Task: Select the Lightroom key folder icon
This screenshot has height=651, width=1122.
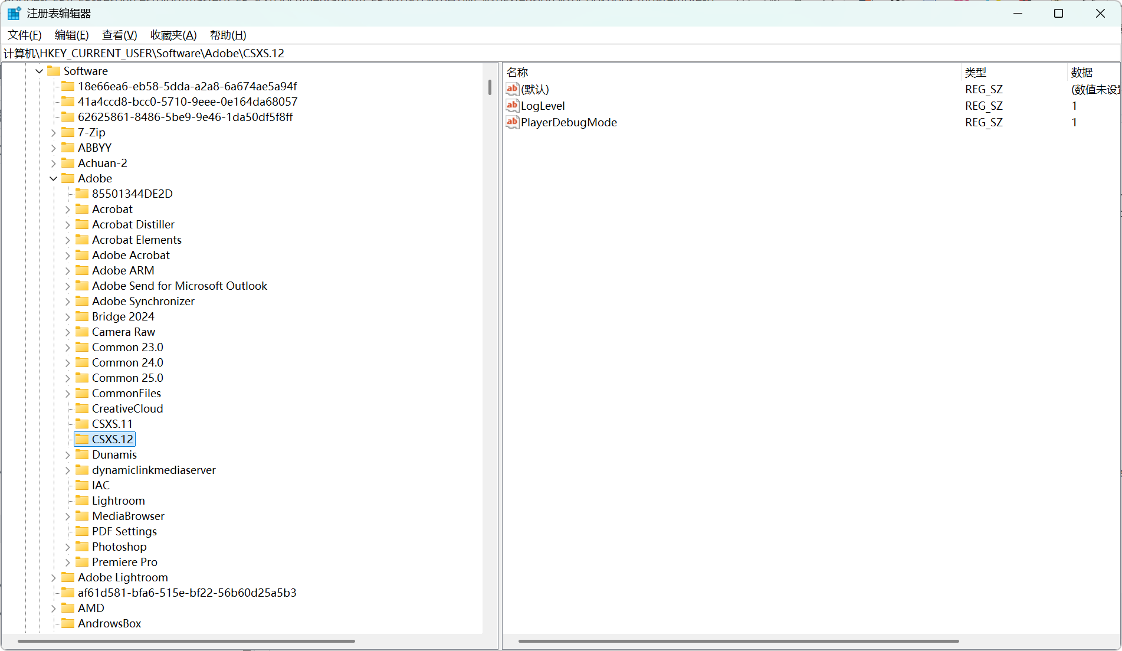Action: click(82, 500)
